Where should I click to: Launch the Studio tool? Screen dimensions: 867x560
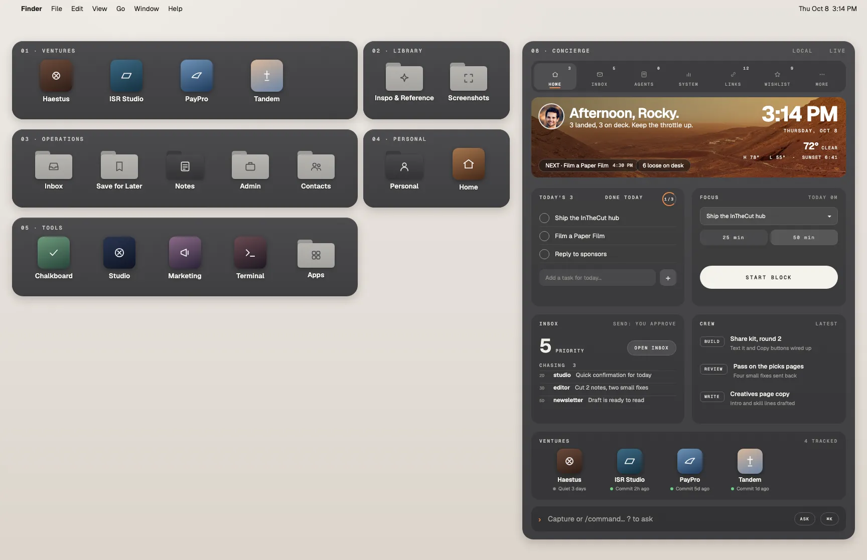119,253
